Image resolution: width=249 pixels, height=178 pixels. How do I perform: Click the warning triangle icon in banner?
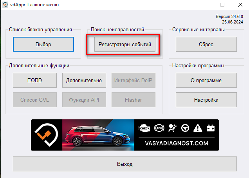[x=198, y=128]
